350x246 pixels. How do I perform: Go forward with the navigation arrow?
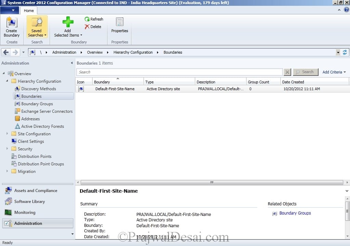click(15, 52)
